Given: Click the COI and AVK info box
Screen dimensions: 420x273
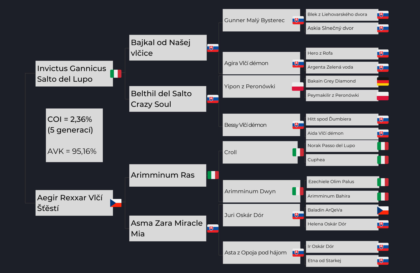Looking at the screenshot, I should (74, 135).
